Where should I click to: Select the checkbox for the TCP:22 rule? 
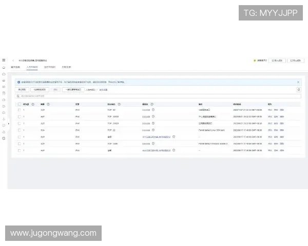click(x=20, y=130)
